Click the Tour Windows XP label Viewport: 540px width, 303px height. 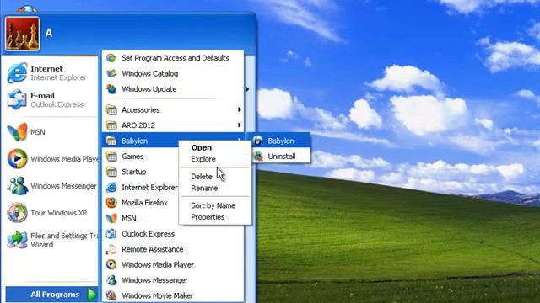(x=58, y=213)
